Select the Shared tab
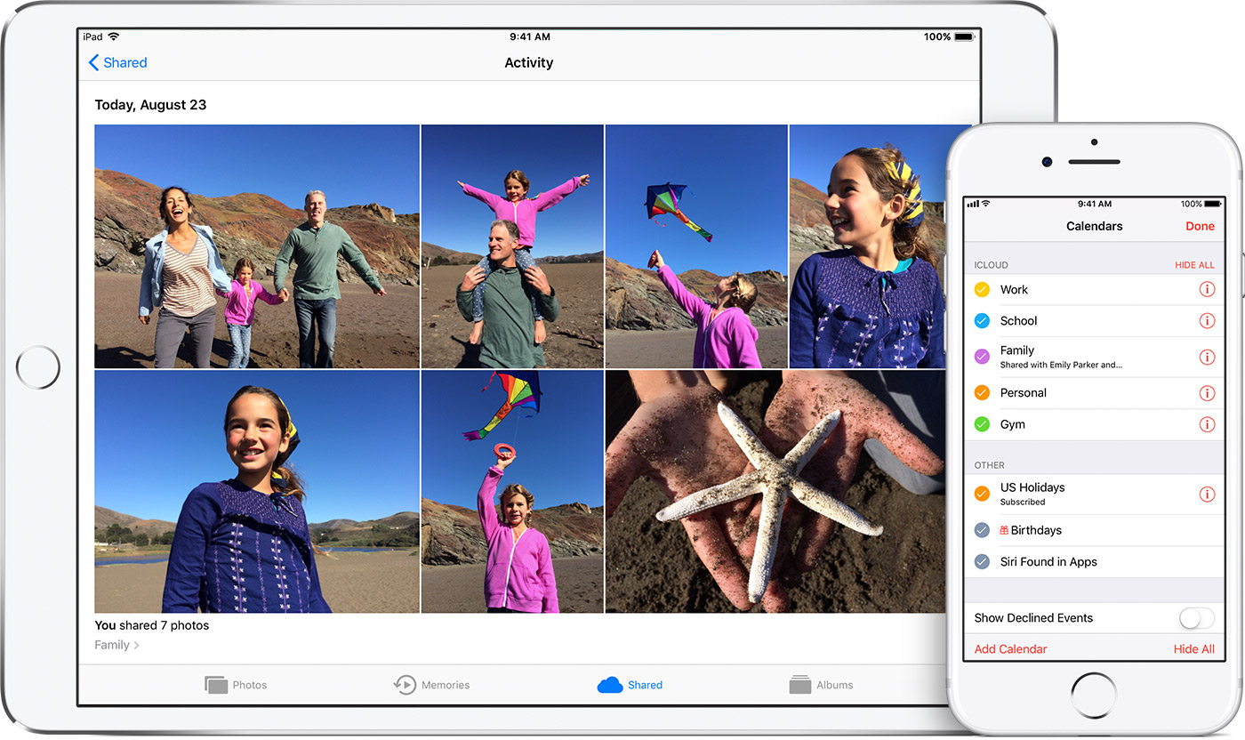 [x=630, y=685]
